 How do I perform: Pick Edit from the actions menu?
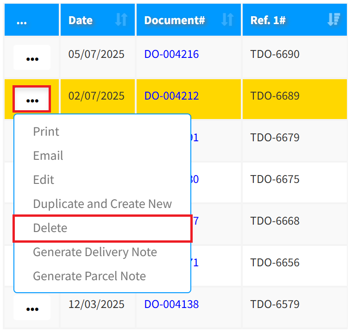(44, 180)
